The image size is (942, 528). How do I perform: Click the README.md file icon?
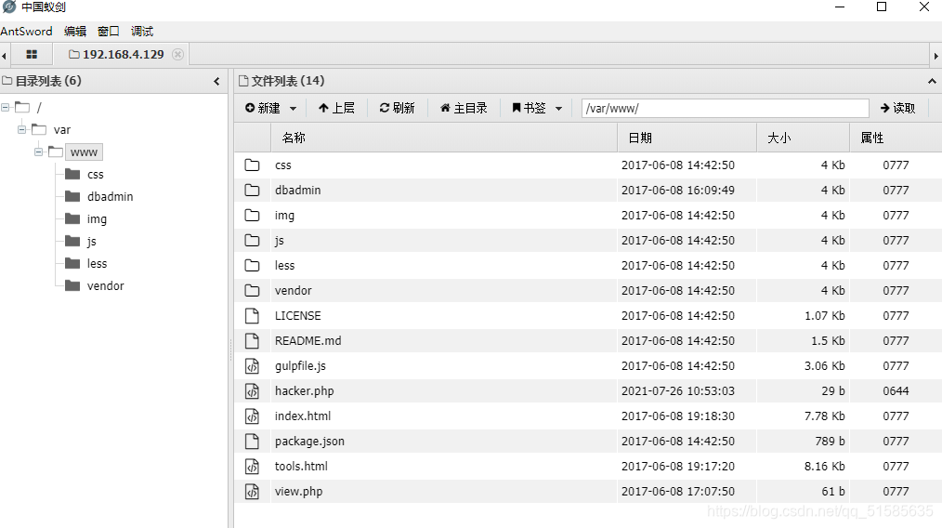pyautogui.click(x=253, y=341)
